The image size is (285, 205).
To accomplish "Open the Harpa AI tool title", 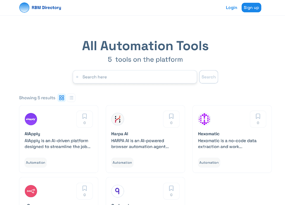I will tap(120, 134).
